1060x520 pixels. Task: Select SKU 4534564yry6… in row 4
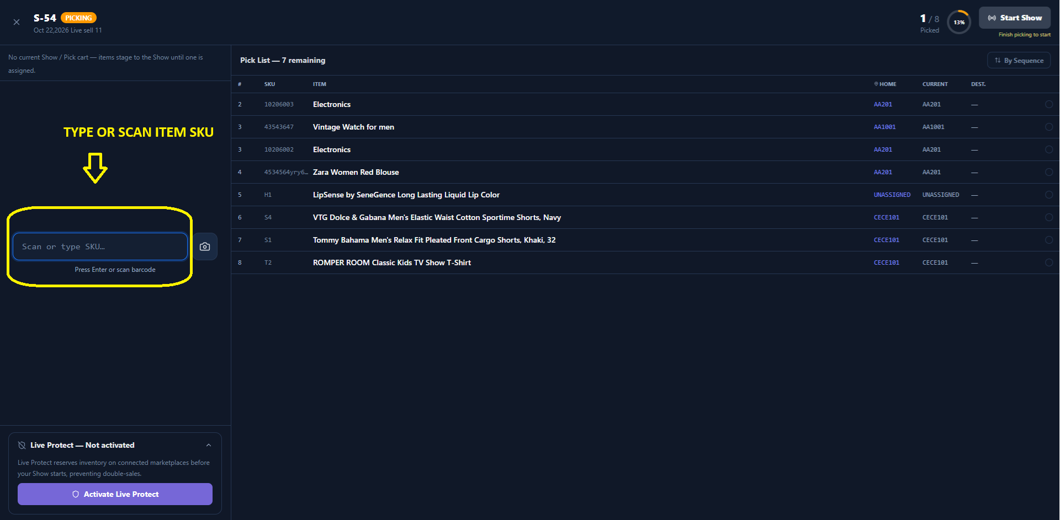(x=286, y=172)
